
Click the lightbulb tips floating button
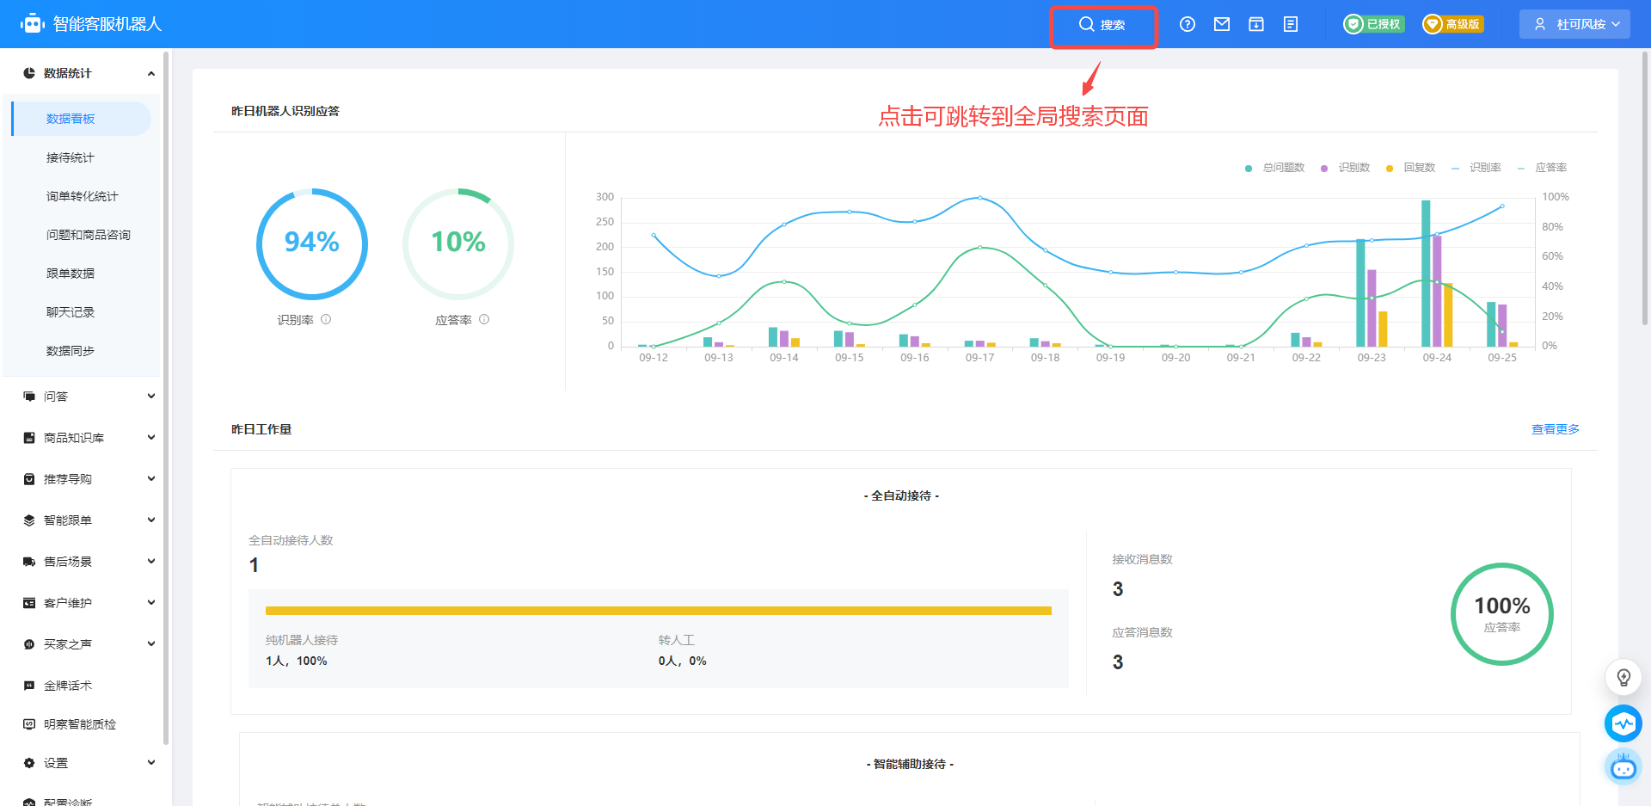pos(1623,678)
